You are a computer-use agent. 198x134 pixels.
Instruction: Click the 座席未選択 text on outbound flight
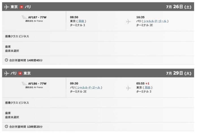click(x=12, y=51)
